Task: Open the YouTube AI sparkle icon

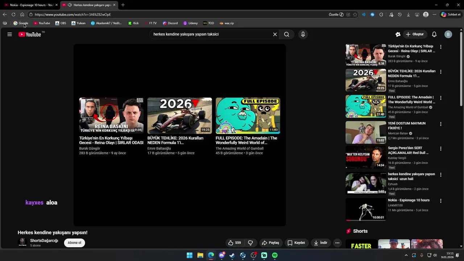Action: (398, 34)
